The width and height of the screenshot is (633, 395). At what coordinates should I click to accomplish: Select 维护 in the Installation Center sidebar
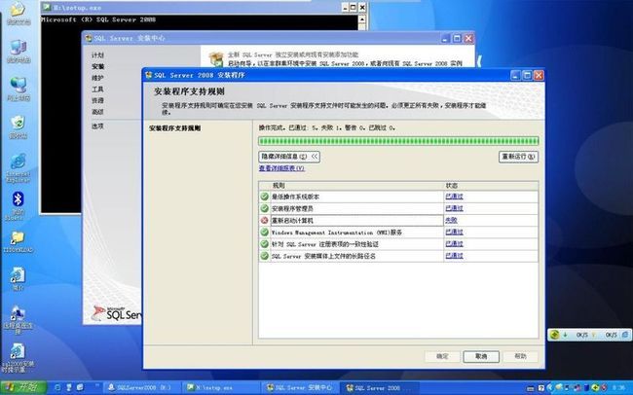(x=97, y=78)
